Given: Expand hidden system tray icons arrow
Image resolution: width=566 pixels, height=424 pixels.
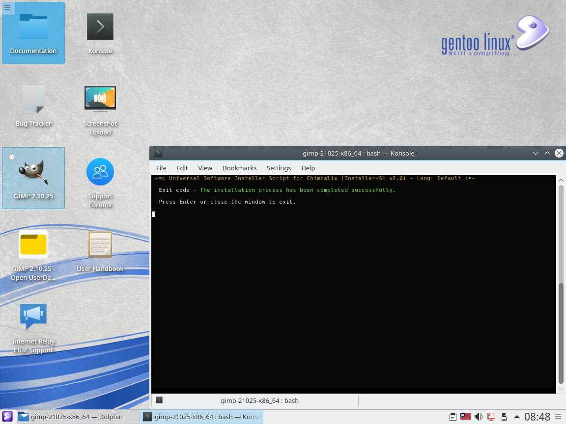Looking at the screenshot, I should 517,417.
